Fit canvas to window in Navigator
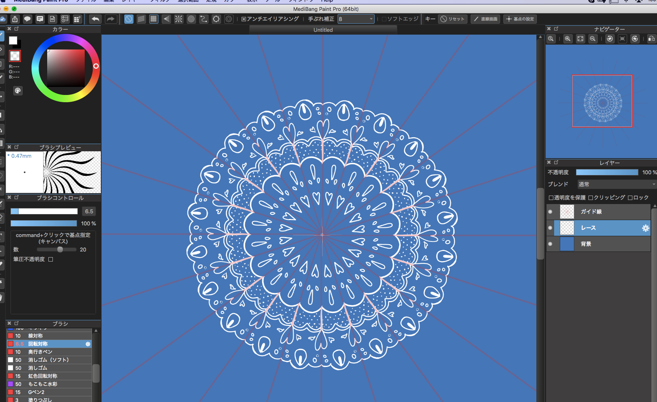Screen dimensions: 657x402 click(580, 39)
